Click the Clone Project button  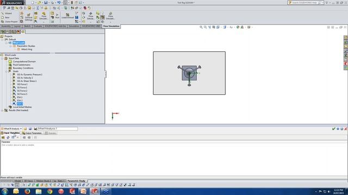pos(9,22)
